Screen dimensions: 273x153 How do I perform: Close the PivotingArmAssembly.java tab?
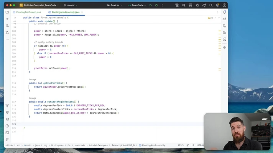coord(82,12)
